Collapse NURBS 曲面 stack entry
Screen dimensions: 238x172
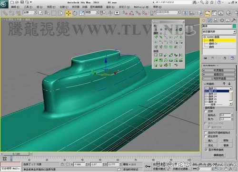click(x=205, y=37)
